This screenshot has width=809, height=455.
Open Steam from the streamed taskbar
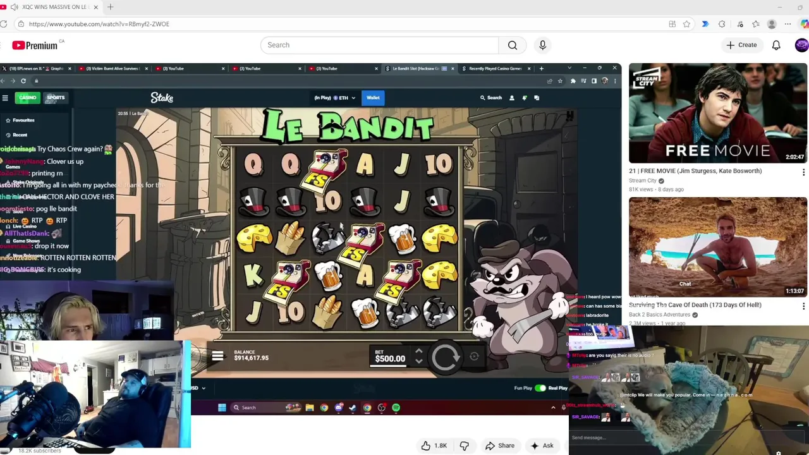click(353, 408)
